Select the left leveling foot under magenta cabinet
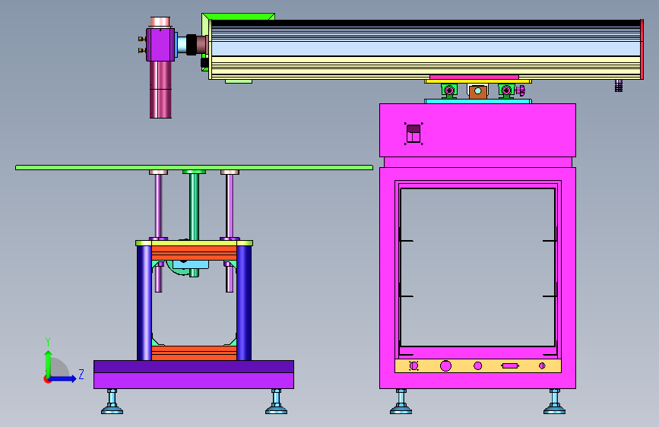 pos(401,401)
